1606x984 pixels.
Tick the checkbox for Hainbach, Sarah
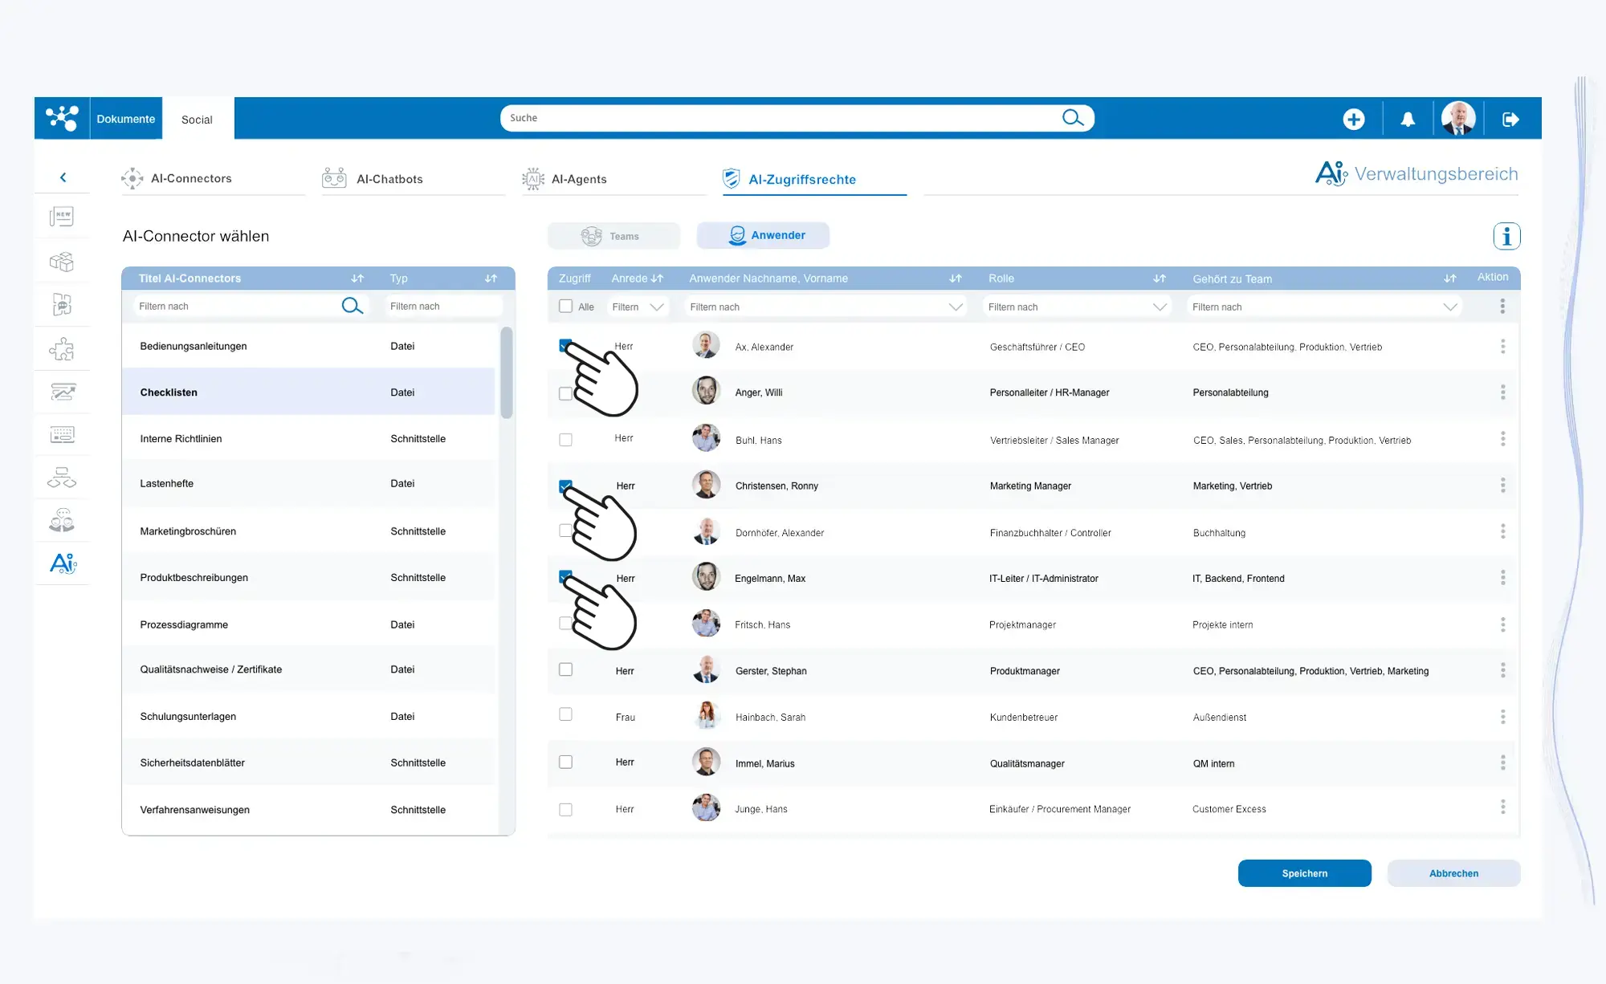565,714
